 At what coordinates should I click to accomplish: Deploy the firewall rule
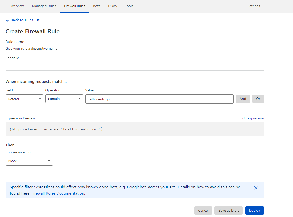tap(255, 210)
